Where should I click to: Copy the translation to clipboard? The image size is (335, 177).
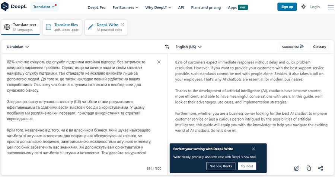tap(309, 168)
